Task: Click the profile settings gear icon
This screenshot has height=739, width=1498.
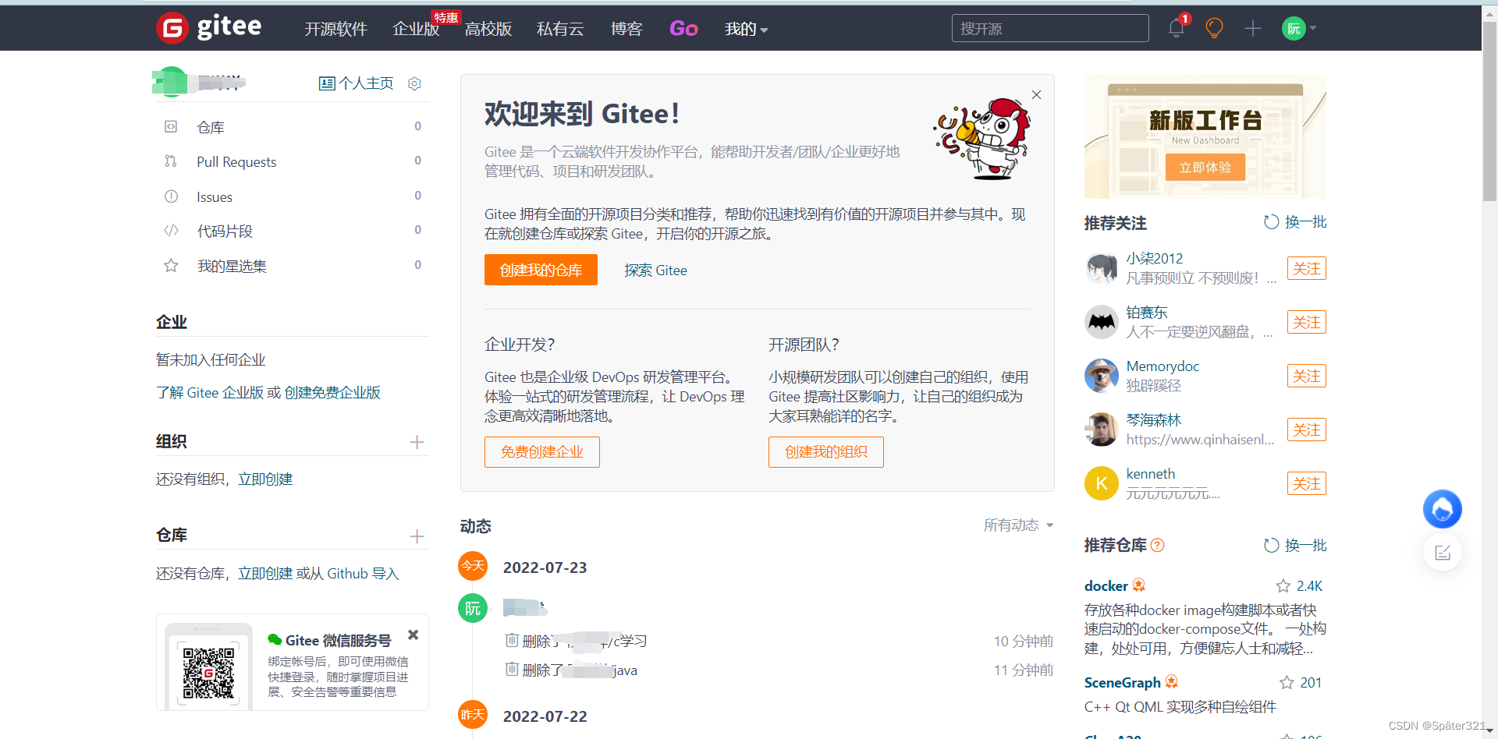Action: [x=415, y=83]
